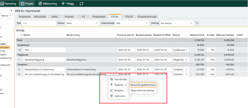Click the Arvode 5% field

point(211,50)
